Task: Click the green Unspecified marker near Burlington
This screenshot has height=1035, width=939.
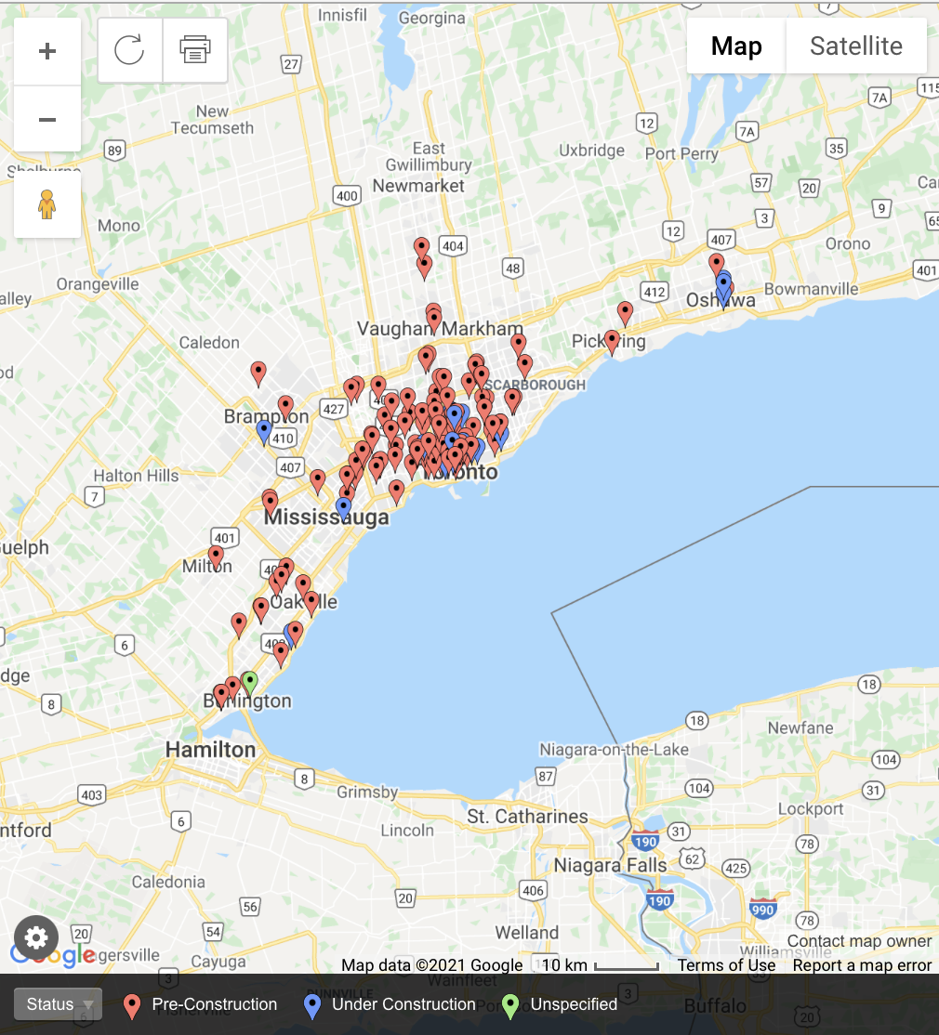Action: [249, 682]
